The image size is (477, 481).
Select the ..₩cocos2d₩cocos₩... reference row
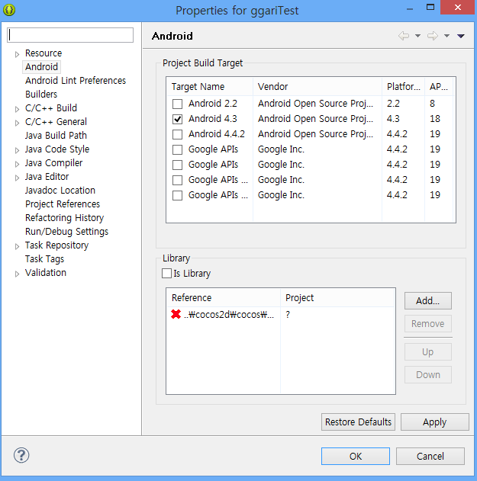click(281, 314)
